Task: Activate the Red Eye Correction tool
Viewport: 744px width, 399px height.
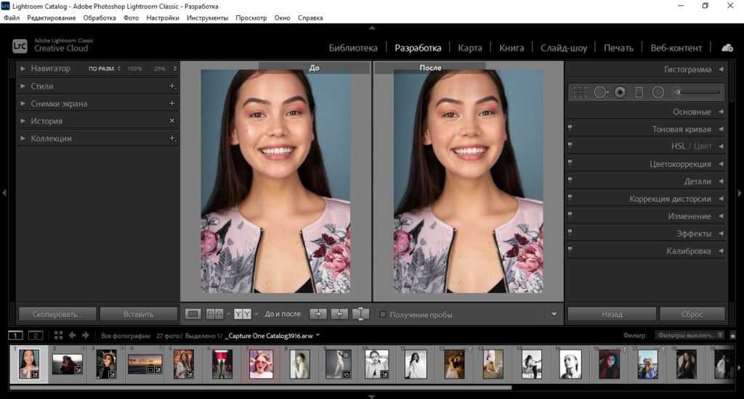Action: pos(620,92)
